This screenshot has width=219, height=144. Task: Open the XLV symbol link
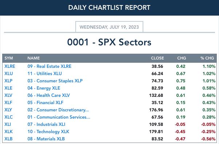coord(8,95)
